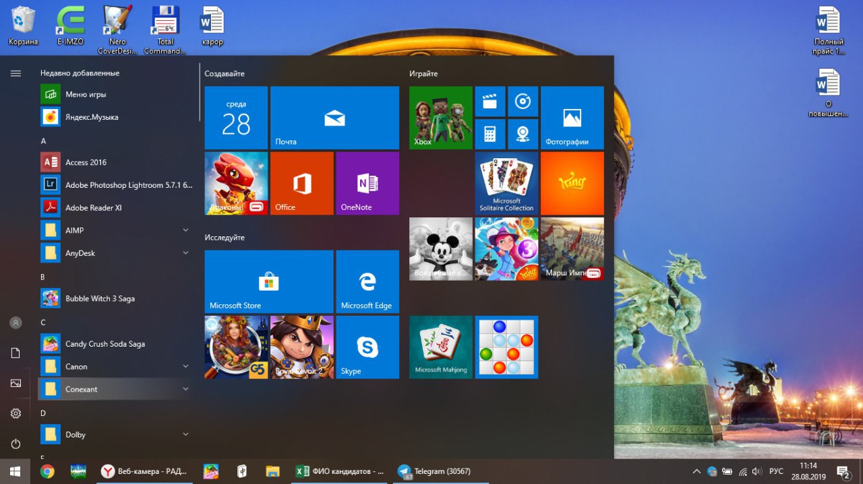Open Яндекс.Музыка in app list

(x=116, y=117)
